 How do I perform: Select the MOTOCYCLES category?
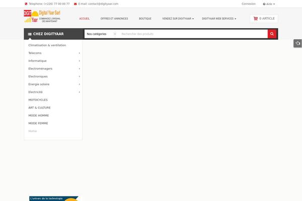(38, 100)
